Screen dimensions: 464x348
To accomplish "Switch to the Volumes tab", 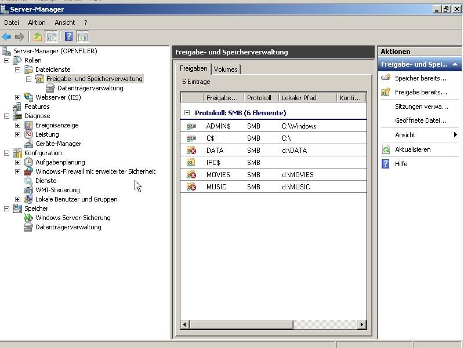I will 226,69.
